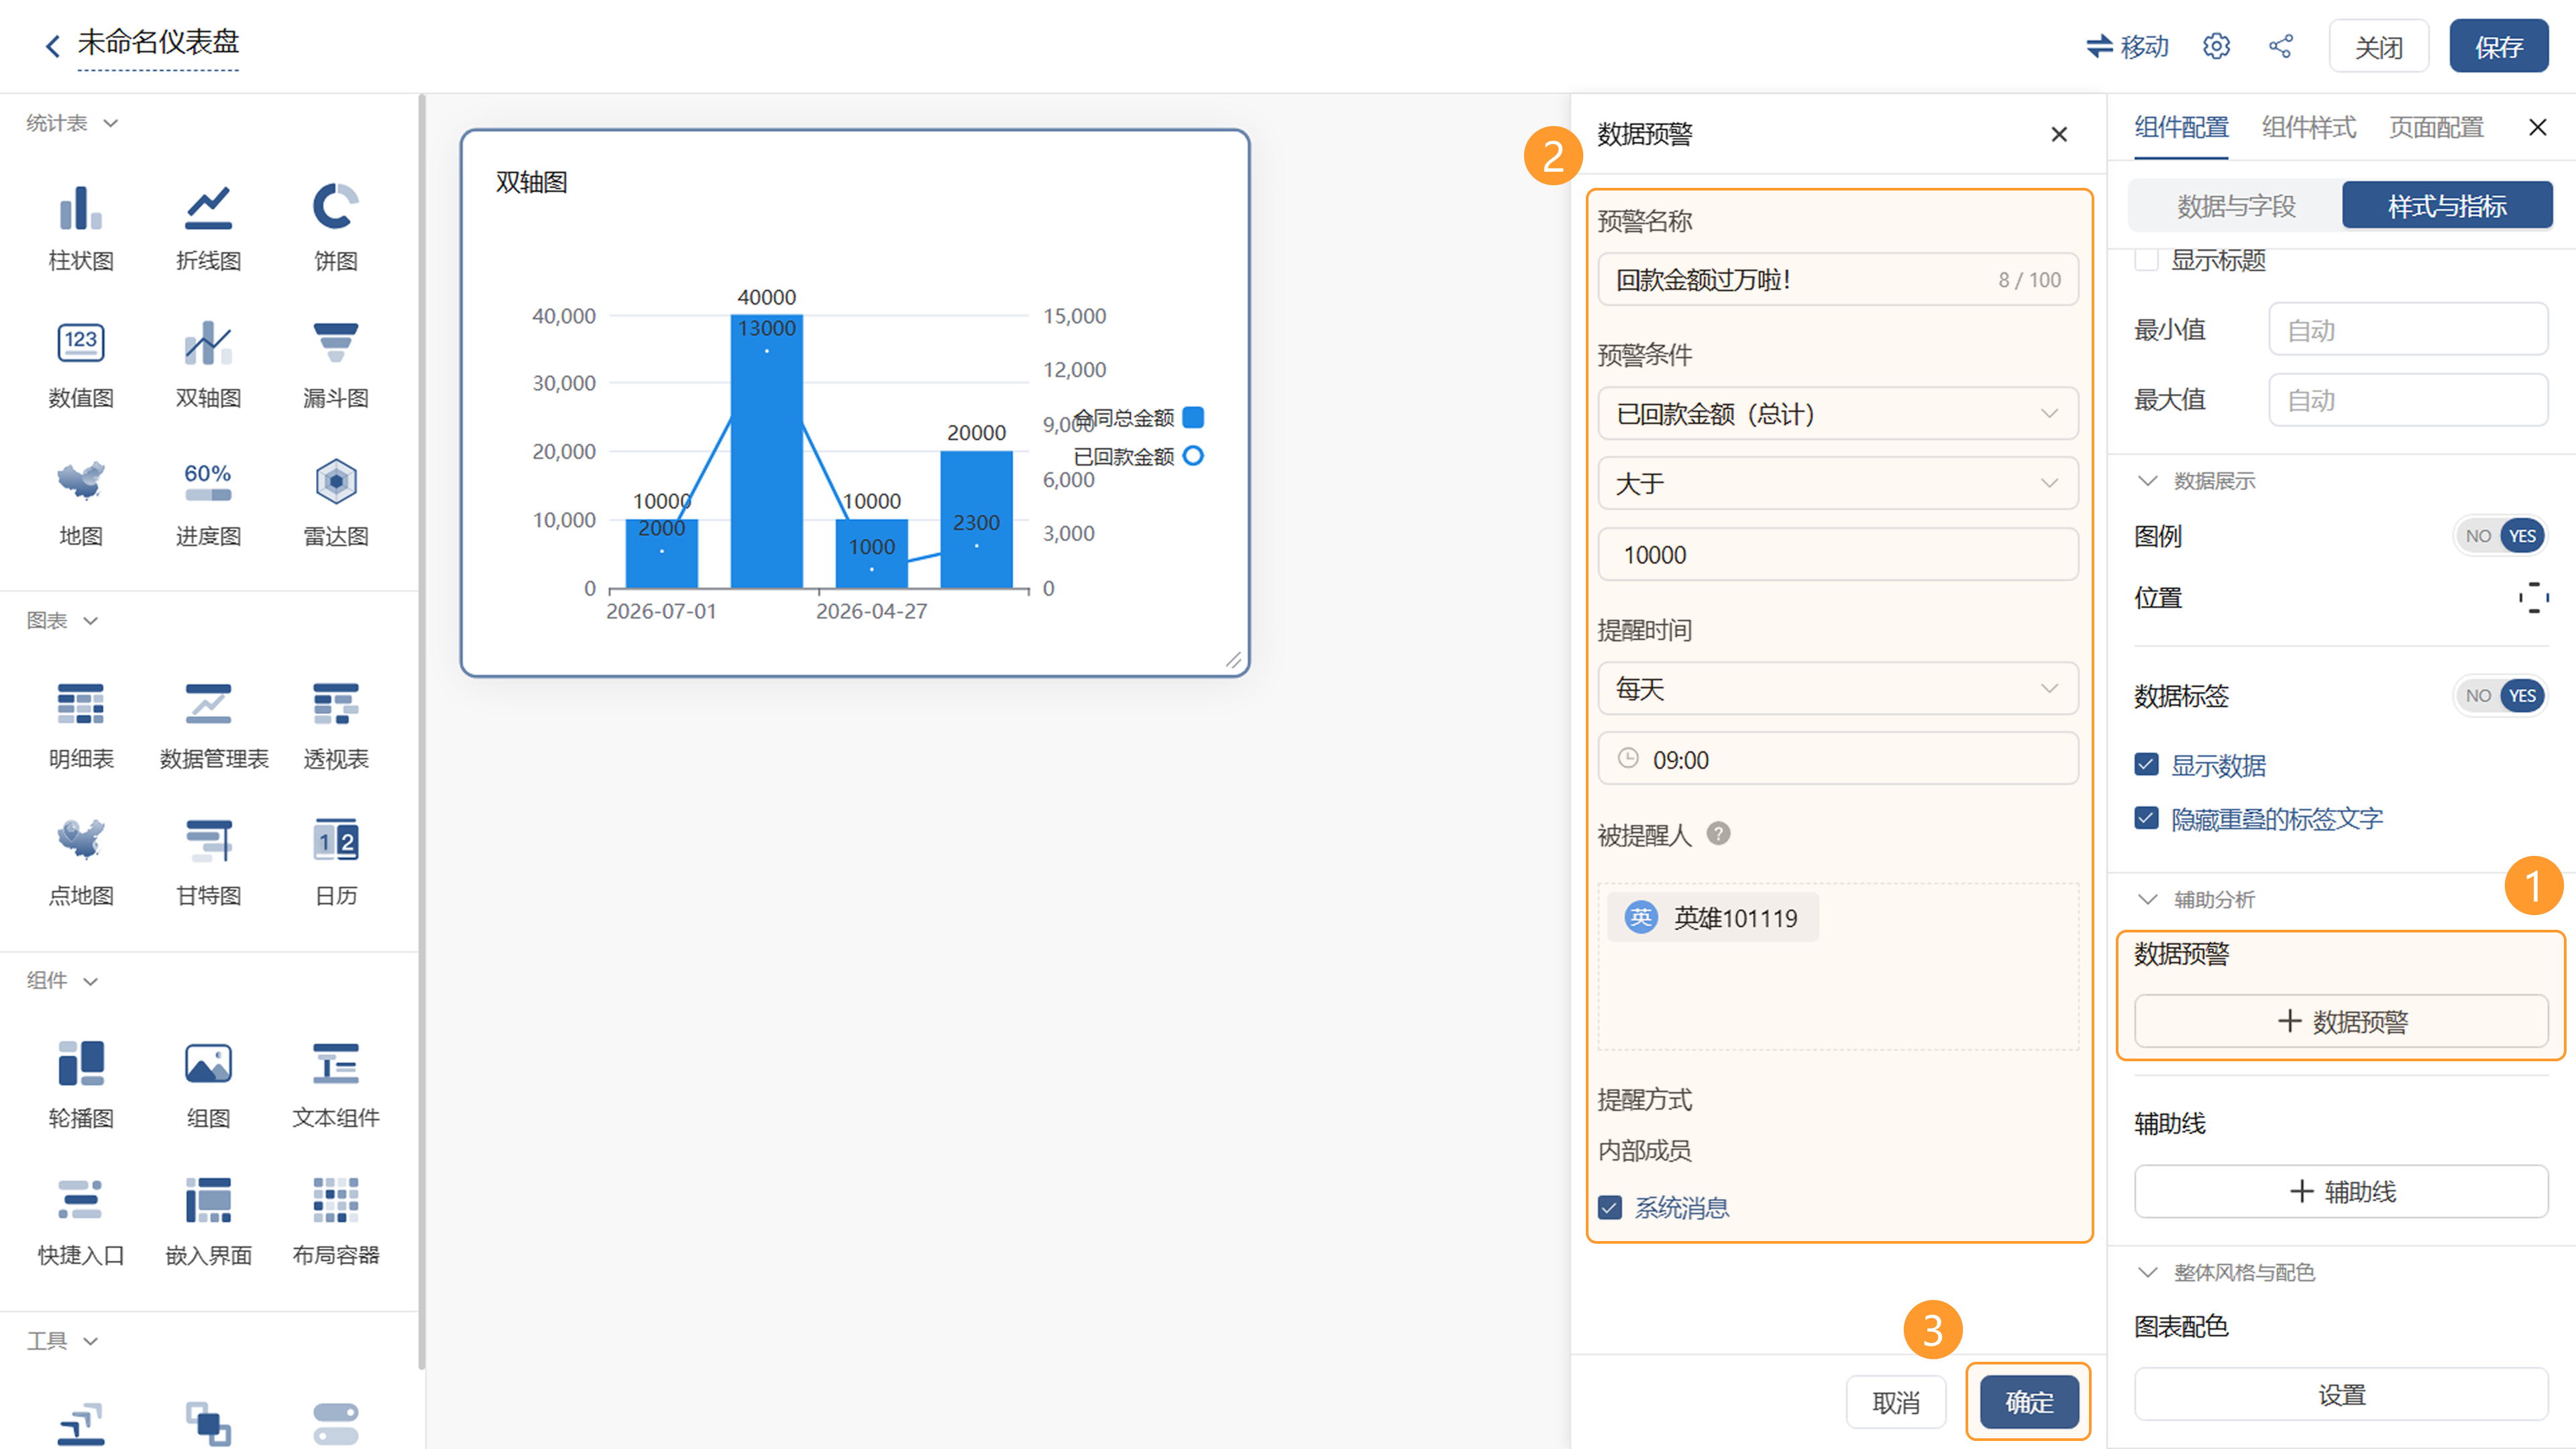This screenshot has width=2576, height=1449.
Task: Add a 日历 calendar component
Action: point(336,863)
